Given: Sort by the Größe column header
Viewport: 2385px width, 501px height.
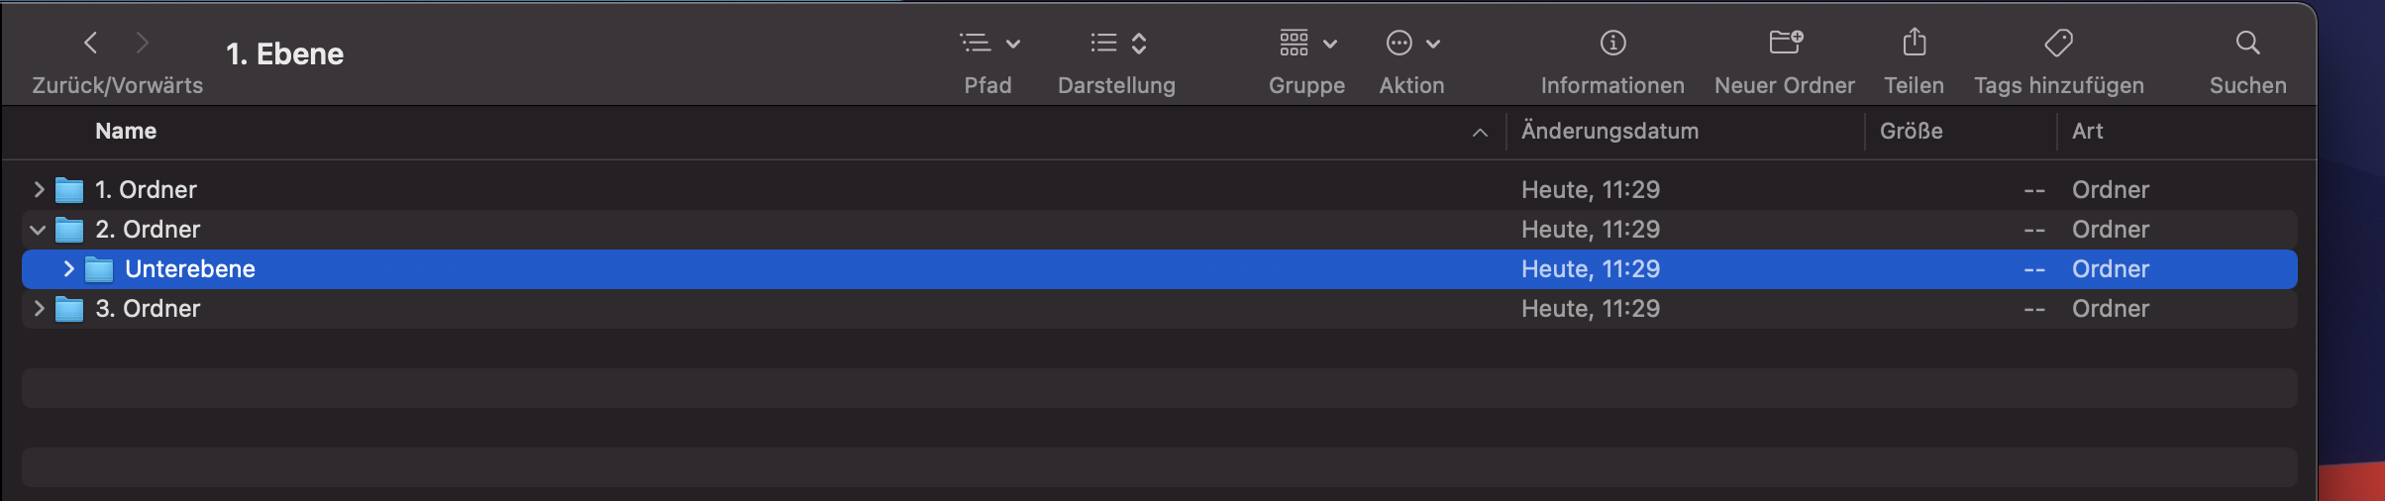Looking at the screenshot, I should (1911, 132).
